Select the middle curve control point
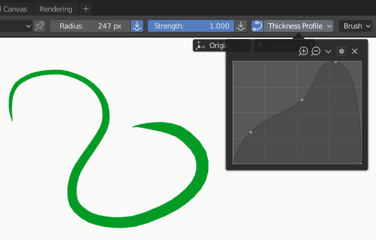This screenshot has width=376, height=240. point(302,100)
